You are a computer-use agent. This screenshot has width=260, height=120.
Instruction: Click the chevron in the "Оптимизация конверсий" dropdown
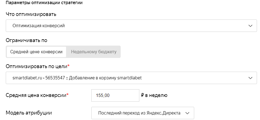click(x=250, y=26)
